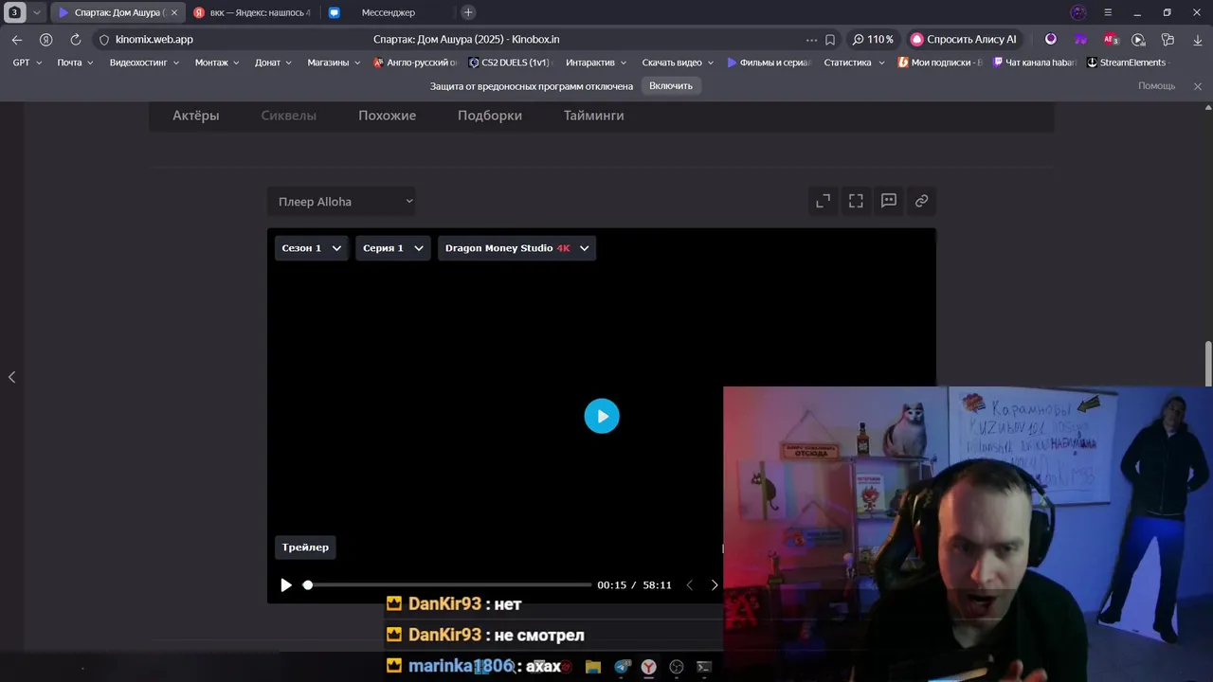Switch to the Сиквелы tab

click(289, 116)
